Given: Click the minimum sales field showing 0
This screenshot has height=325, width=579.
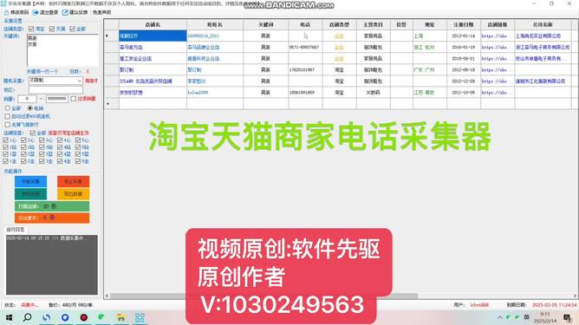Looking at the screenshot, I should click(27, 99).
